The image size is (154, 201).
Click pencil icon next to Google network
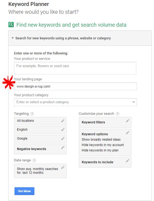[63, 138]
